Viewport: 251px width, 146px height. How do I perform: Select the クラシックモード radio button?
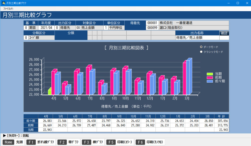[201, 52]
